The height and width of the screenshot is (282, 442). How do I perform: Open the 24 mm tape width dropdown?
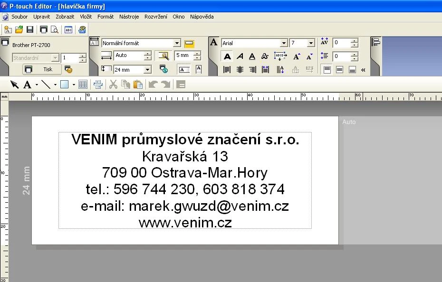click(147, 70)
